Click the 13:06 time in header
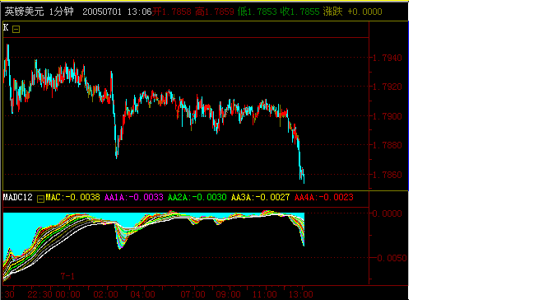Image resolution: width=557 pixels, height=300 pixels. 139,12
